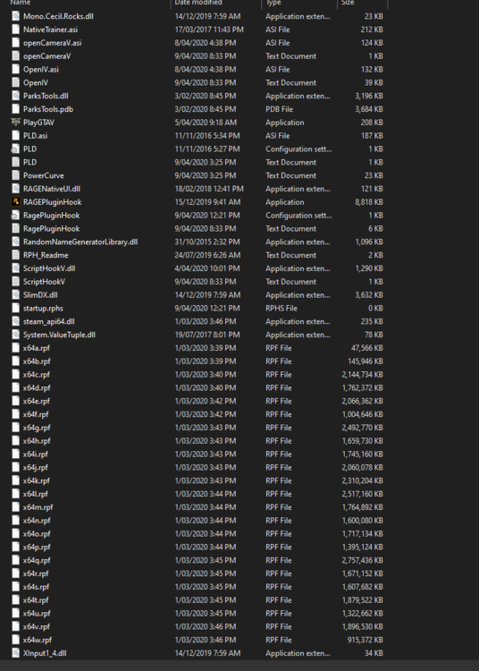Sort files by the Name column header
Viewport: 479px width, 671px height.
coord(20,3)
